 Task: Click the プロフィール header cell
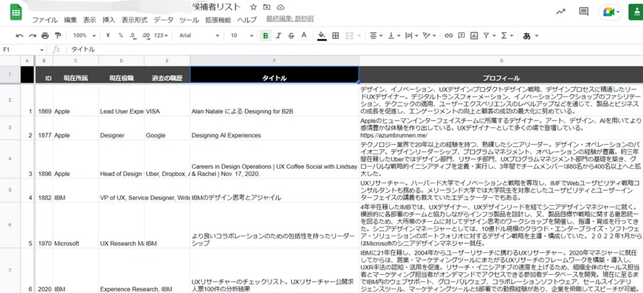coord(501,75)
